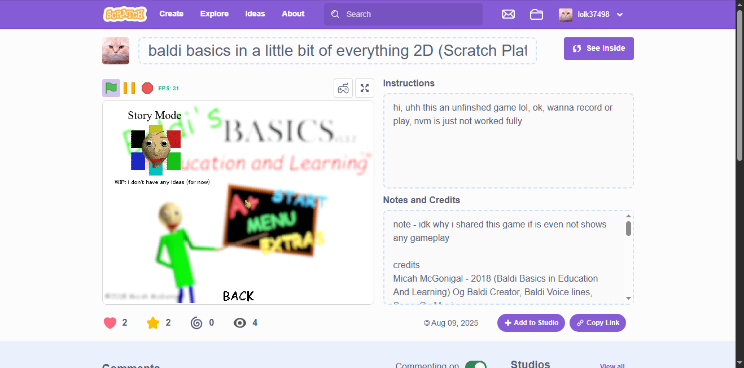
Task: Click the See inside button
Action: click(x=599, y=49)
